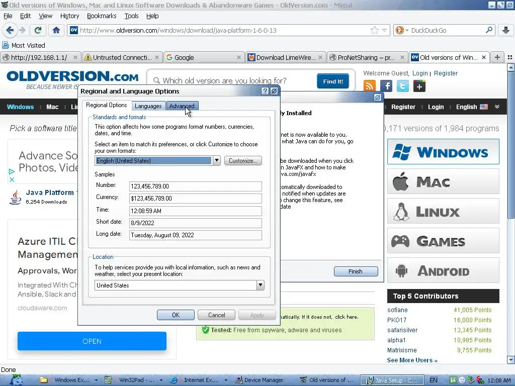This screenshot has height=386, width=515.
Task: Click the Find It! button
Action: [333, 81]
